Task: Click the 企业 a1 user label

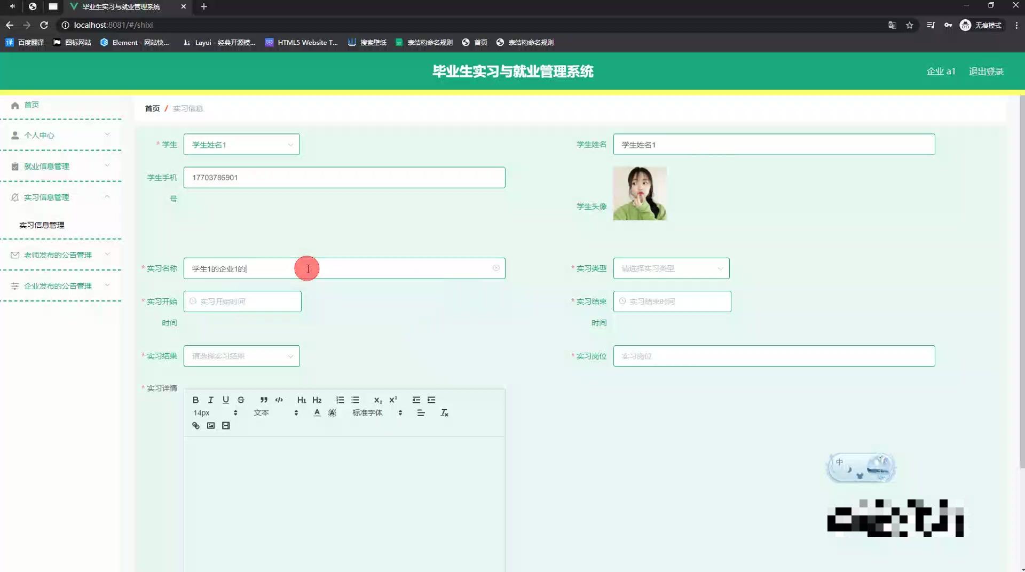Action: click(x=941, y=71)
